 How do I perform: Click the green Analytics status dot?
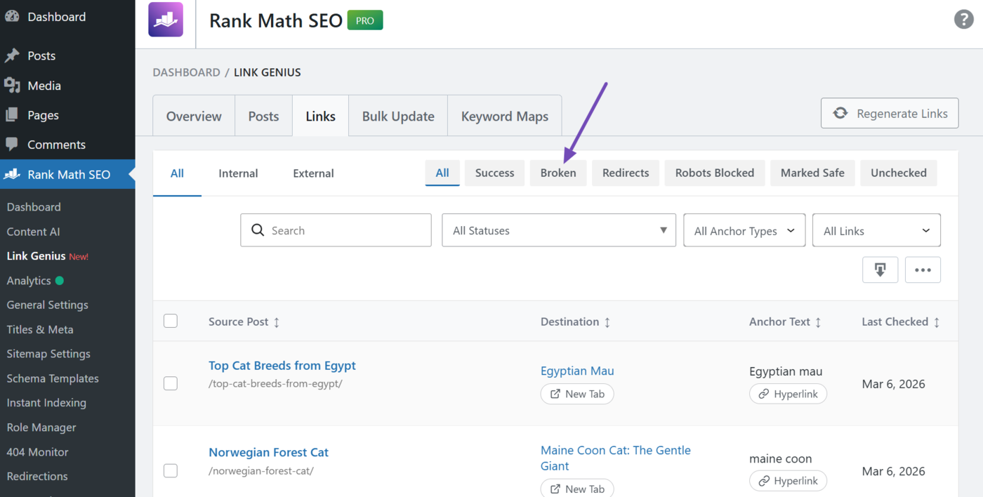coord(59,280)
